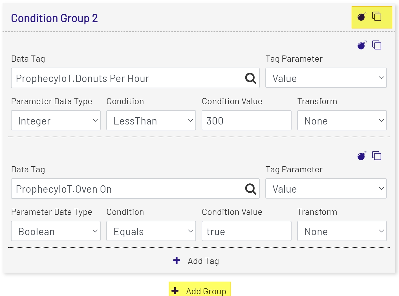Expand the Equals condition dropdown
Viewport: 399px width, 296px height.
151,231
